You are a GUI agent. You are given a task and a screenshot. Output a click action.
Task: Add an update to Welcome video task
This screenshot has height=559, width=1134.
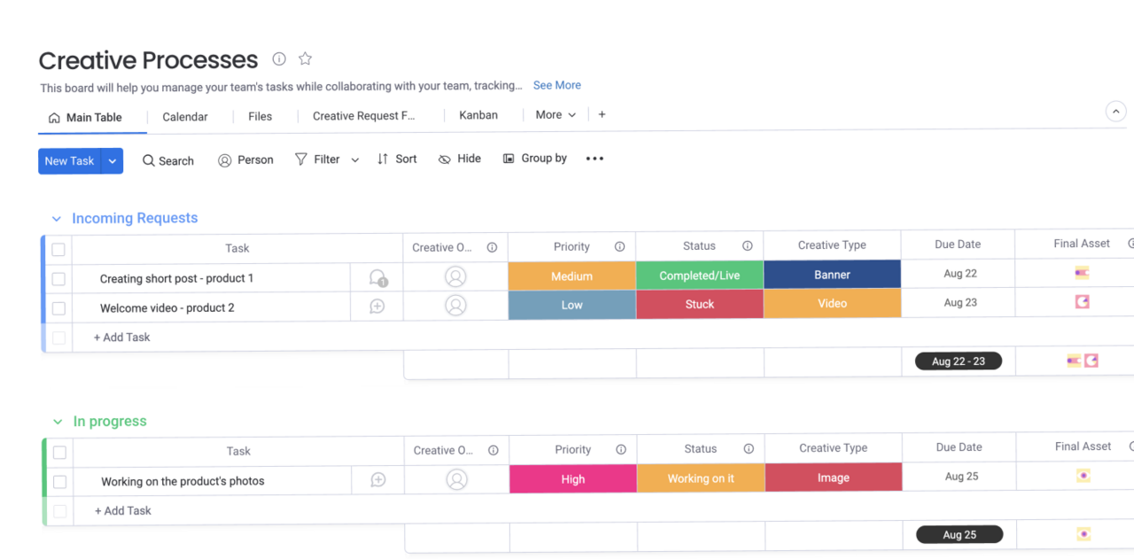coord(377,307)
